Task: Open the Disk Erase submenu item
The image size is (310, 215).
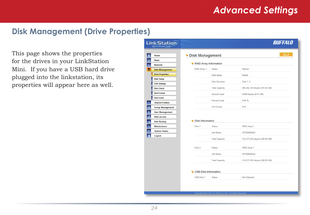Action: [x=164, y=98]
